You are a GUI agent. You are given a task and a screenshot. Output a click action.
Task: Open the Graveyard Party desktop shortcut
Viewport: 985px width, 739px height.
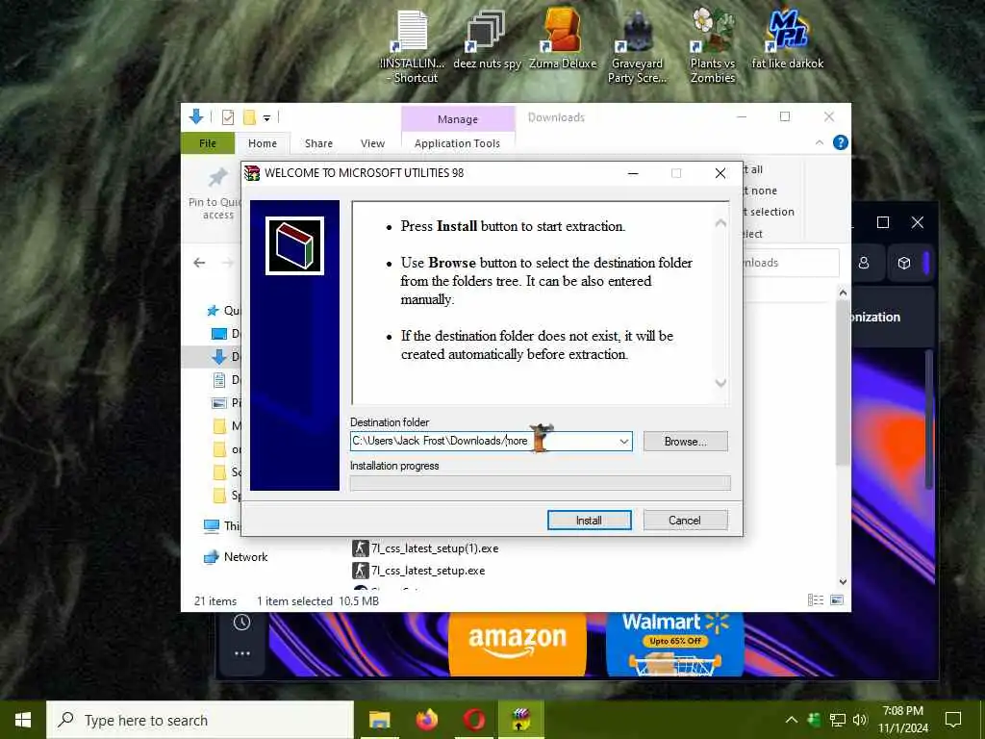637,47
